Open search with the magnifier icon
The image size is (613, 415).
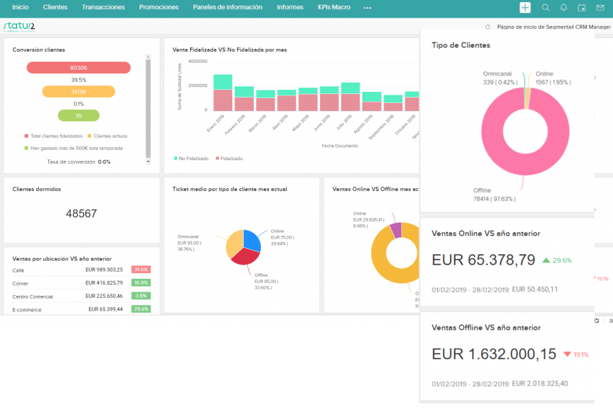[x=546, y=7]
